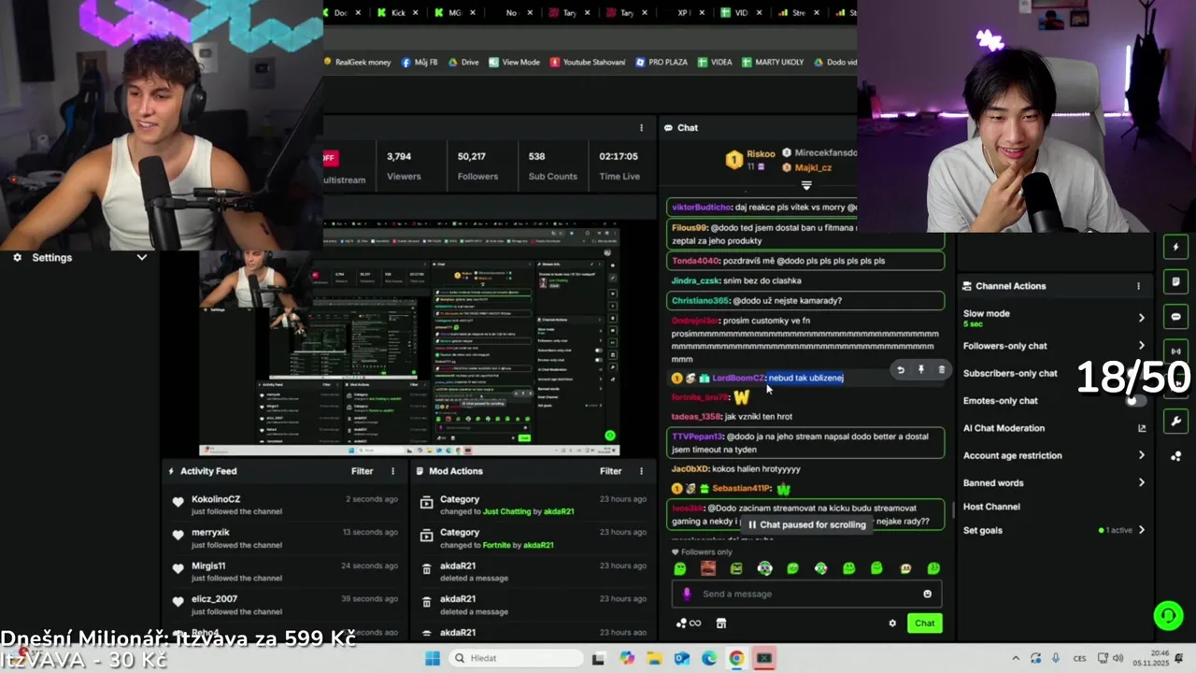Insert the red face quick emote
This screenshot has height=673, width=1196.
tap(708, 568)
